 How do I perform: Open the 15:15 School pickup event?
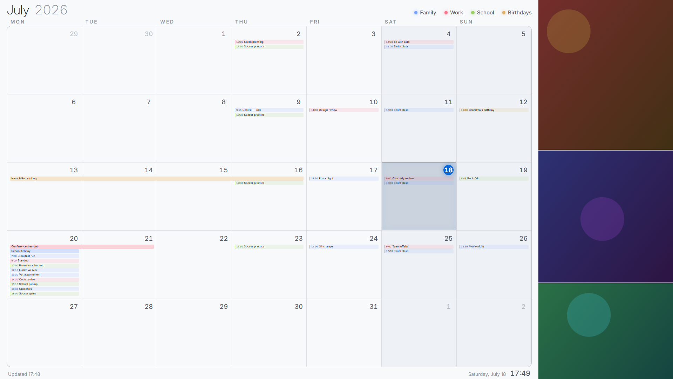point(44,284)
